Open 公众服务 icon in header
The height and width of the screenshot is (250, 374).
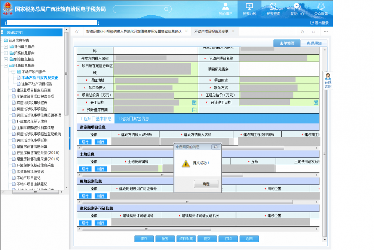(321, 7)
